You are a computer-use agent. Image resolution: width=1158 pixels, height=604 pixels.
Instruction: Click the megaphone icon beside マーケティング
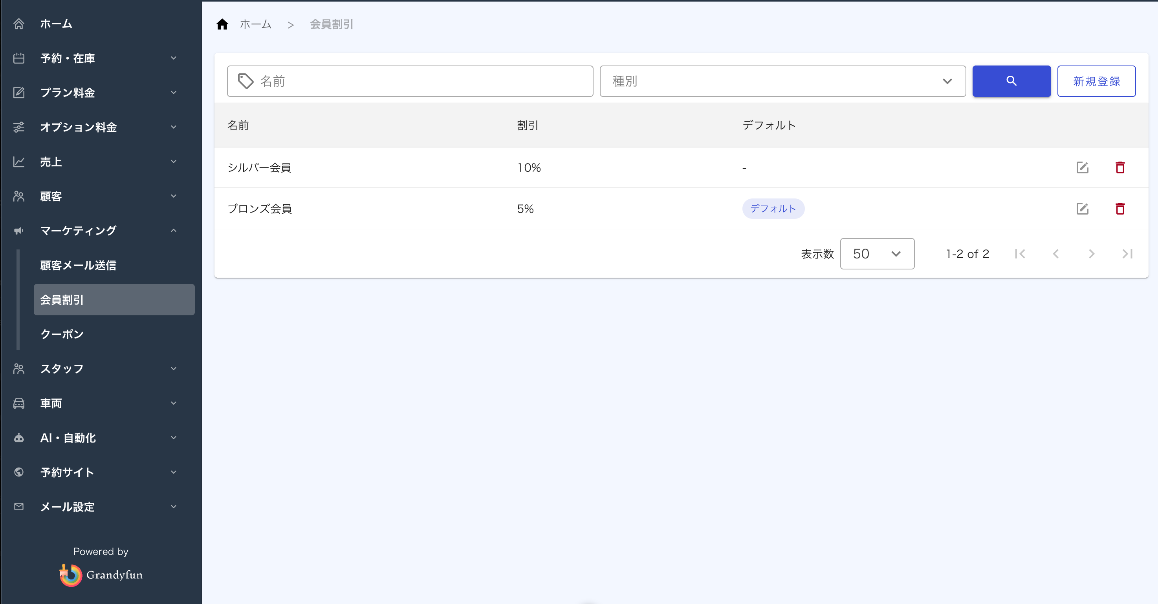19,231
